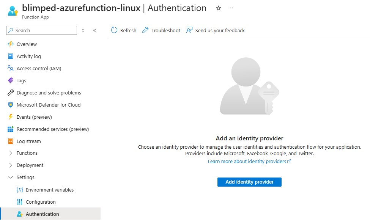This screenshot has height=220, width=370.
Task: Select the Functions tree label
Action: click(27, 153)
